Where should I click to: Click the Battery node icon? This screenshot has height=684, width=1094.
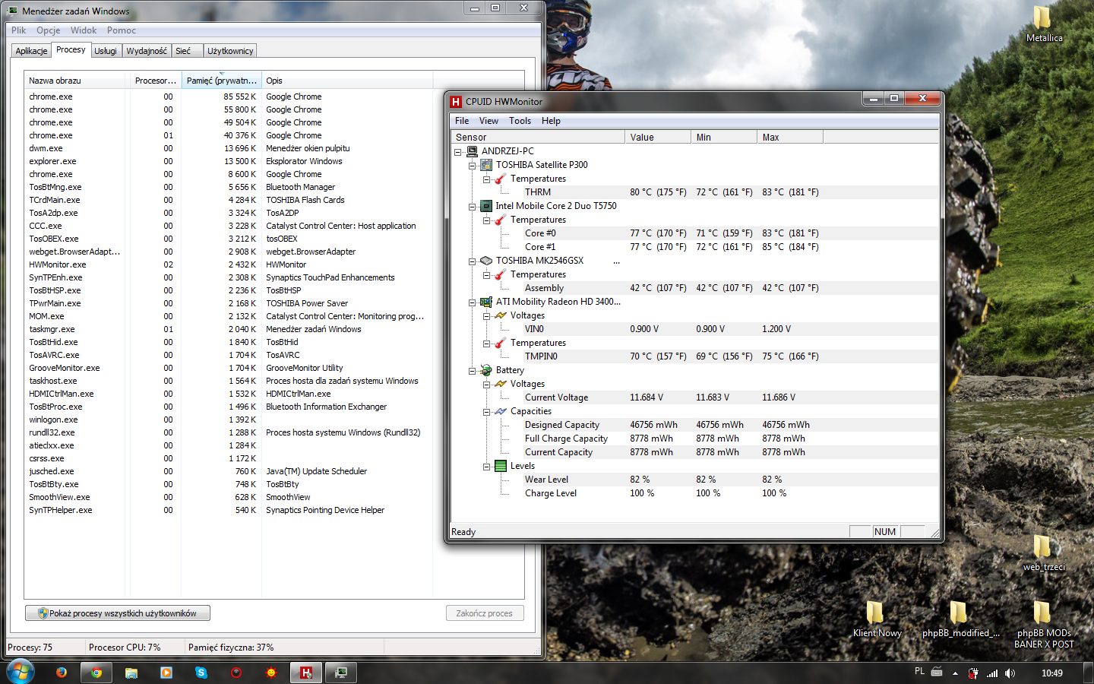(x=487, y=370)
